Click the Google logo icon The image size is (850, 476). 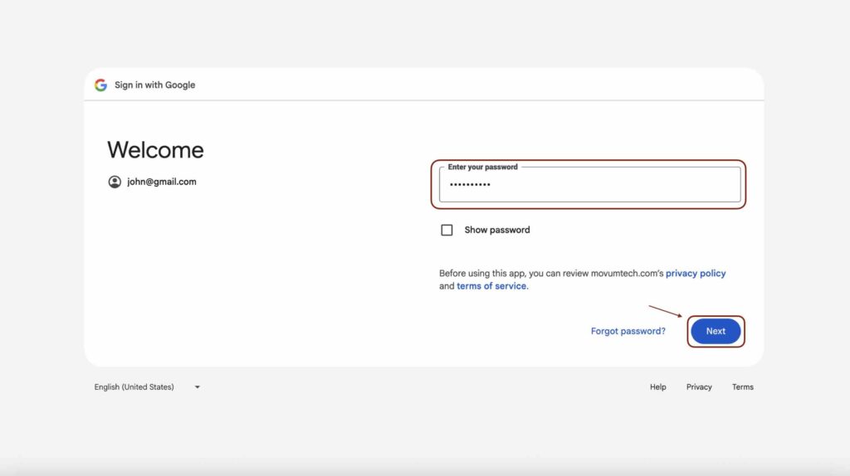101,85
